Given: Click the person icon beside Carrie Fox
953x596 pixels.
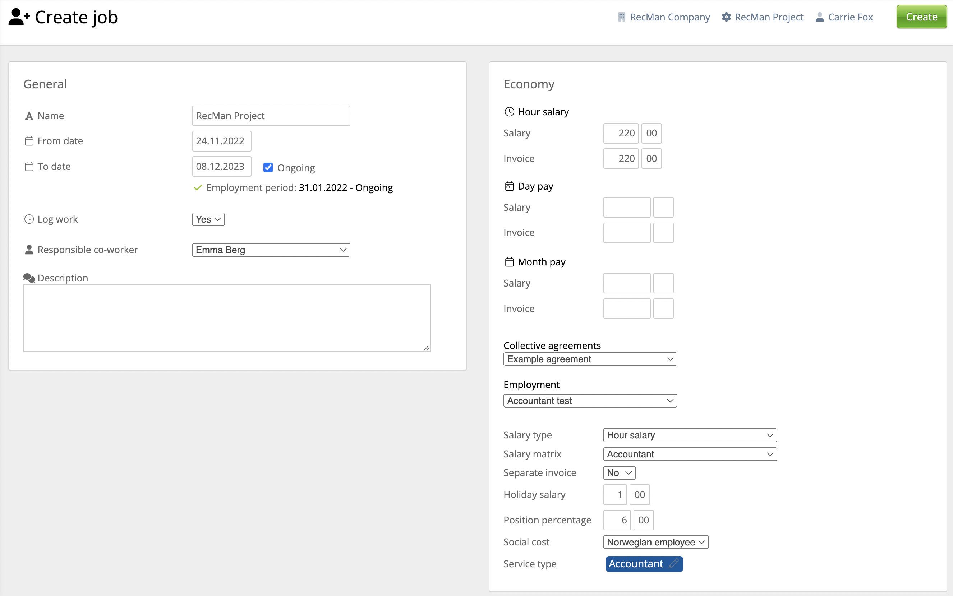Looking at the screenshot, I should tap(819, 17).
